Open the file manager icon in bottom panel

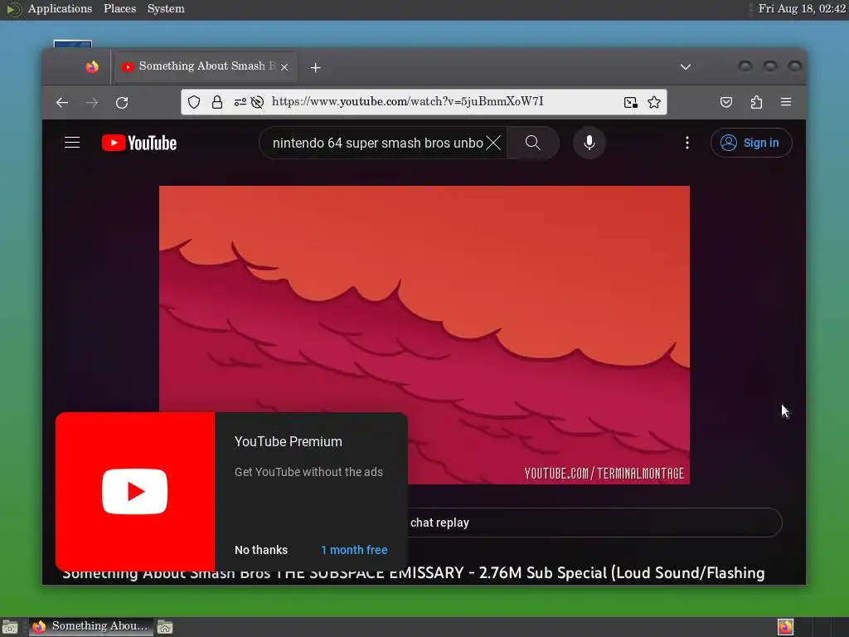[x=165, y=627]
